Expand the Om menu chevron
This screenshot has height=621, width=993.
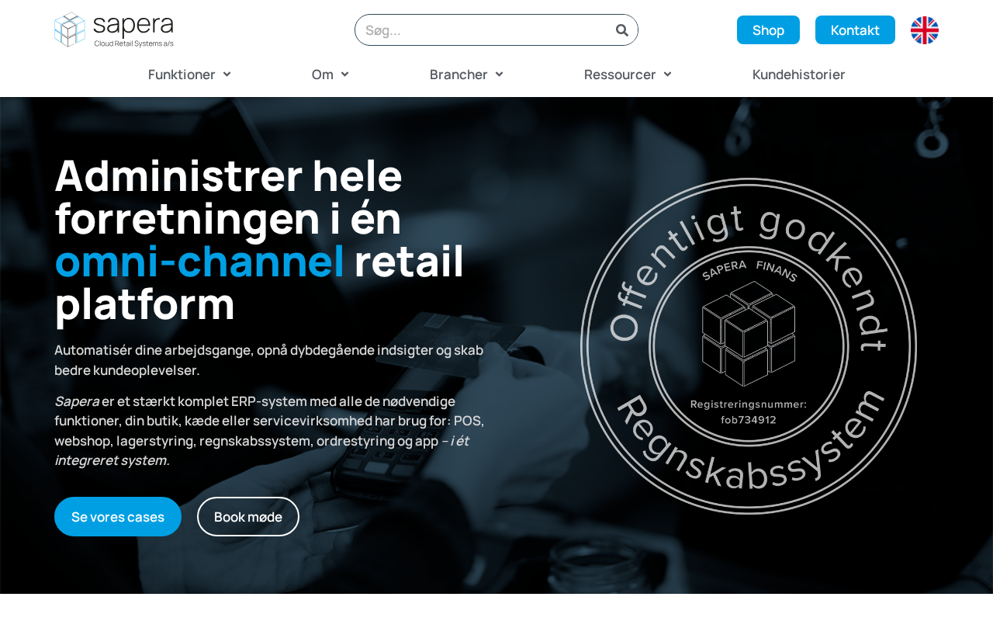(344, 75)
